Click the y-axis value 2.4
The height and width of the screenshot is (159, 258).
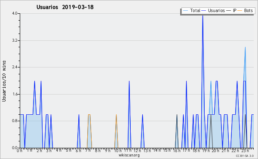tap(15, 67)
